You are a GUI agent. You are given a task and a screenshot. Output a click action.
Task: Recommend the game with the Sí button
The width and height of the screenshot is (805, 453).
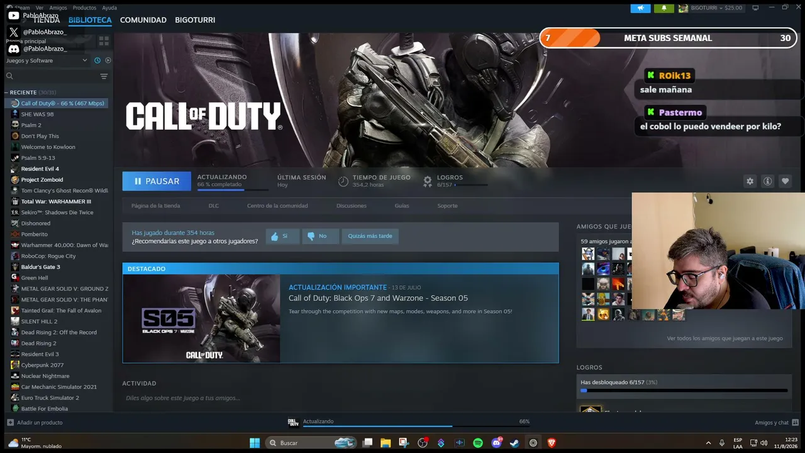(282, 236)
